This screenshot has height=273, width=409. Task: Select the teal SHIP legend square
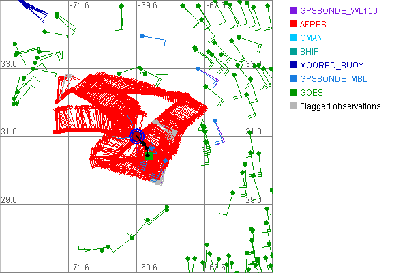pos(292,52)
